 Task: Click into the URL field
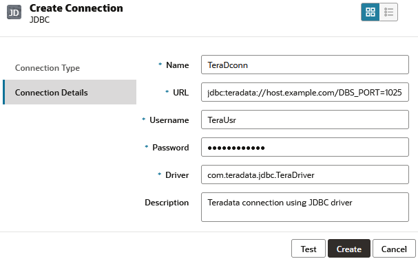click(304, 92)
